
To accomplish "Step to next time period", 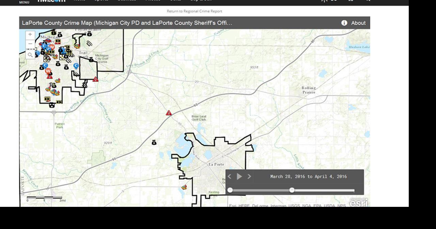I will coord(249,177).
